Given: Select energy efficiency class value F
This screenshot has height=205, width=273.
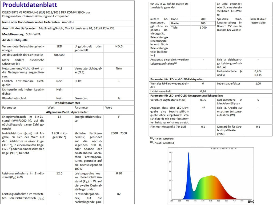Looking at the screenshot, I should [x=119, y=117].
